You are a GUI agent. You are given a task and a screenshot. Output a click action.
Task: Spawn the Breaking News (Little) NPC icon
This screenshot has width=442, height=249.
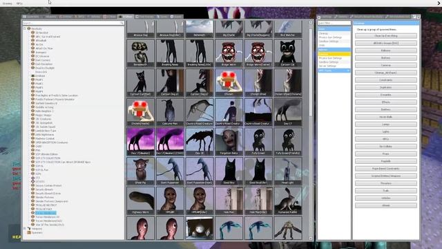(200, 53)
